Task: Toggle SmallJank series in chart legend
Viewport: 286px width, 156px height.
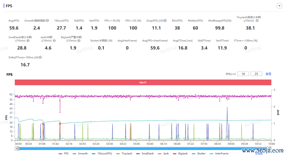Action: [145, 153]
